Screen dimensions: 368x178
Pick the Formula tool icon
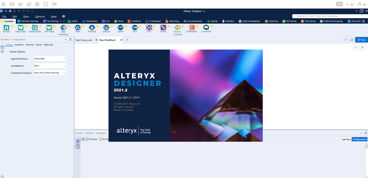coord(92,28)
